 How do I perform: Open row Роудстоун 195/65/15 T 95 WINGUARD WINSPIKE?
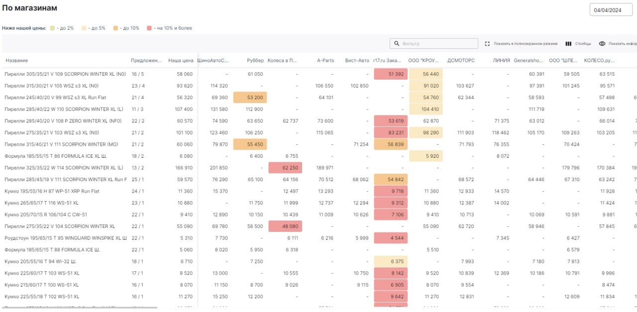[66, 238]
